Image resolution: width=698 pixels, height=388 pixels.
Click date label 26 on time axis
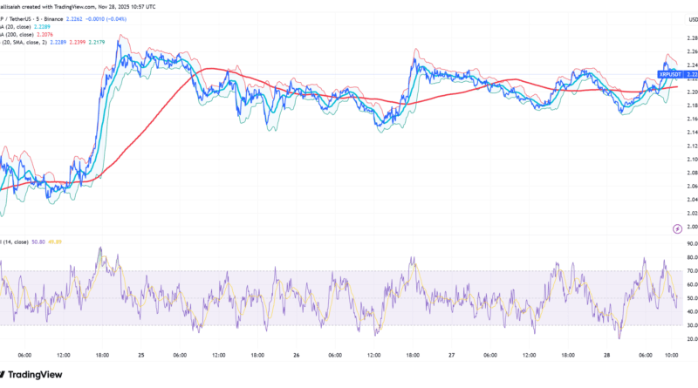[296, 355]
